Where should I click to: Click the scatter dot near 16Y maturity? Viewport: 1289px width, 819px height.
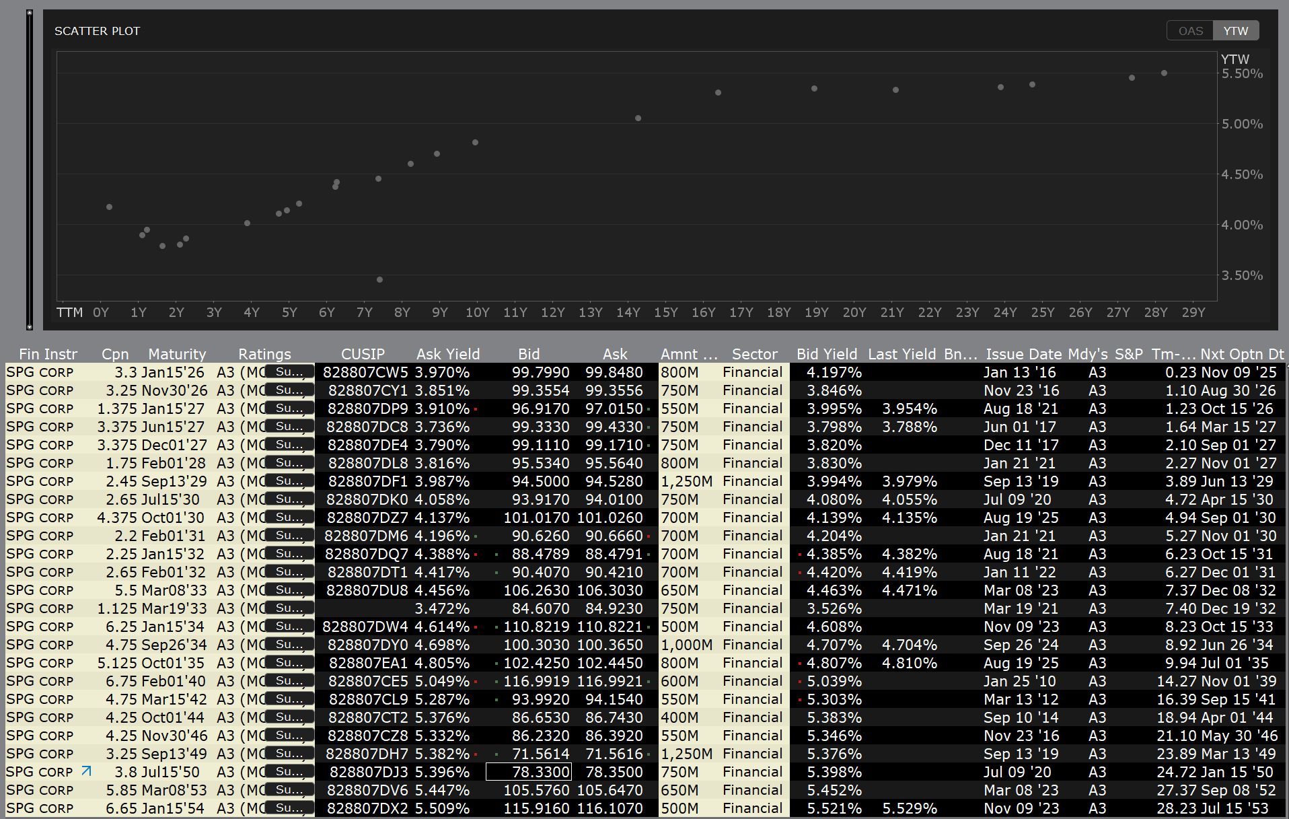718,93
